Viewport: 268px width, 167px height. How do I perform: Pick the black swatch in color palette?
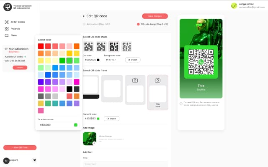[x=70, y=89]
